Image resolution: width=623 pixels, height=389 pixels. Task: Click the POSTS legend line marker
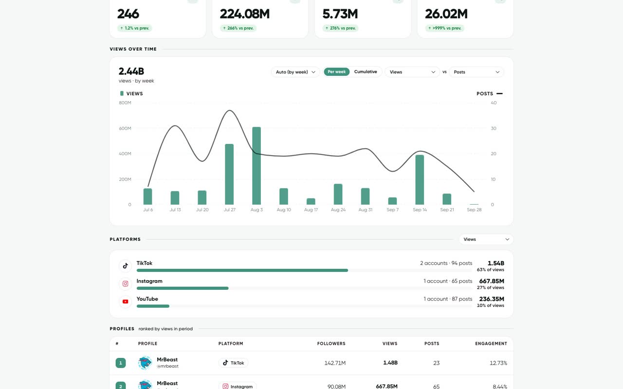(x=499, y=93)
